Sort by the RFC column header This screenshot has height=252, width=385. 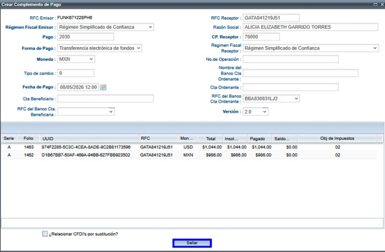click(158, 139)
